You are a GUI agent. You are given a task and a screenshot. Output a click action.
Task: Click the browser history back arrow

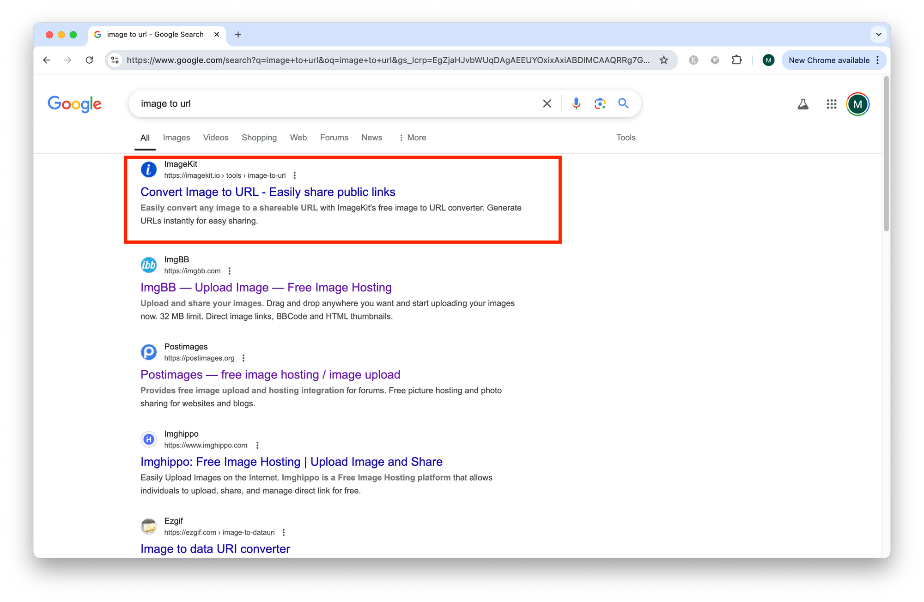(x=45, y=61)
